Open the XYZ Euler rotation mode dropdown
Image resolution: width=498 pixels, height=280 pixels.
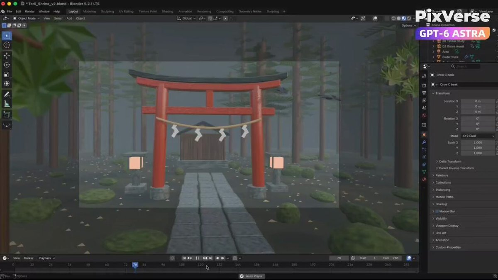(x=478, y=136)
